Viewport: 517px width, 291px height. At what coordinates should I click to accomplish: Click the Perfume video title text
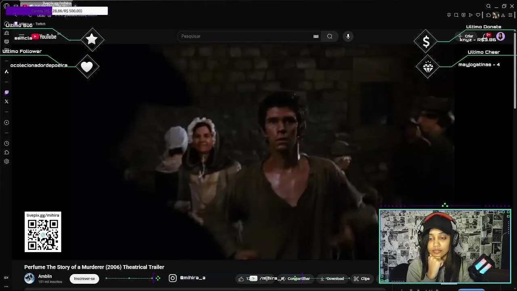pyautogui.click(x=94, y=267)
